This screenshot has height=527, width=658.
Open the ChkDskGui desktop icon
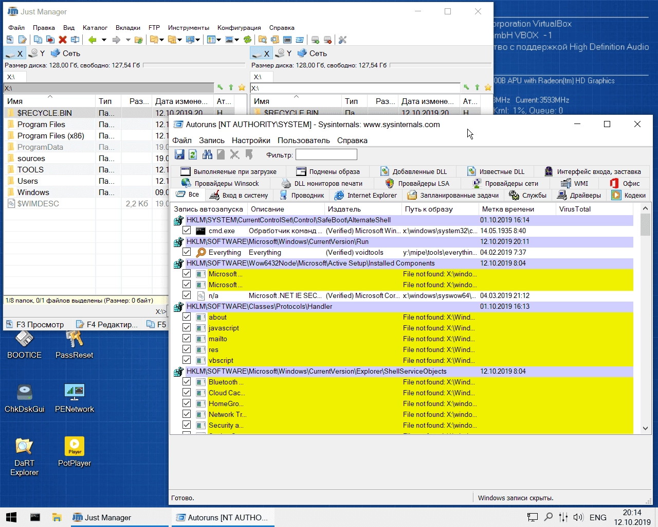pyautogui.click(x=24, y=398)
